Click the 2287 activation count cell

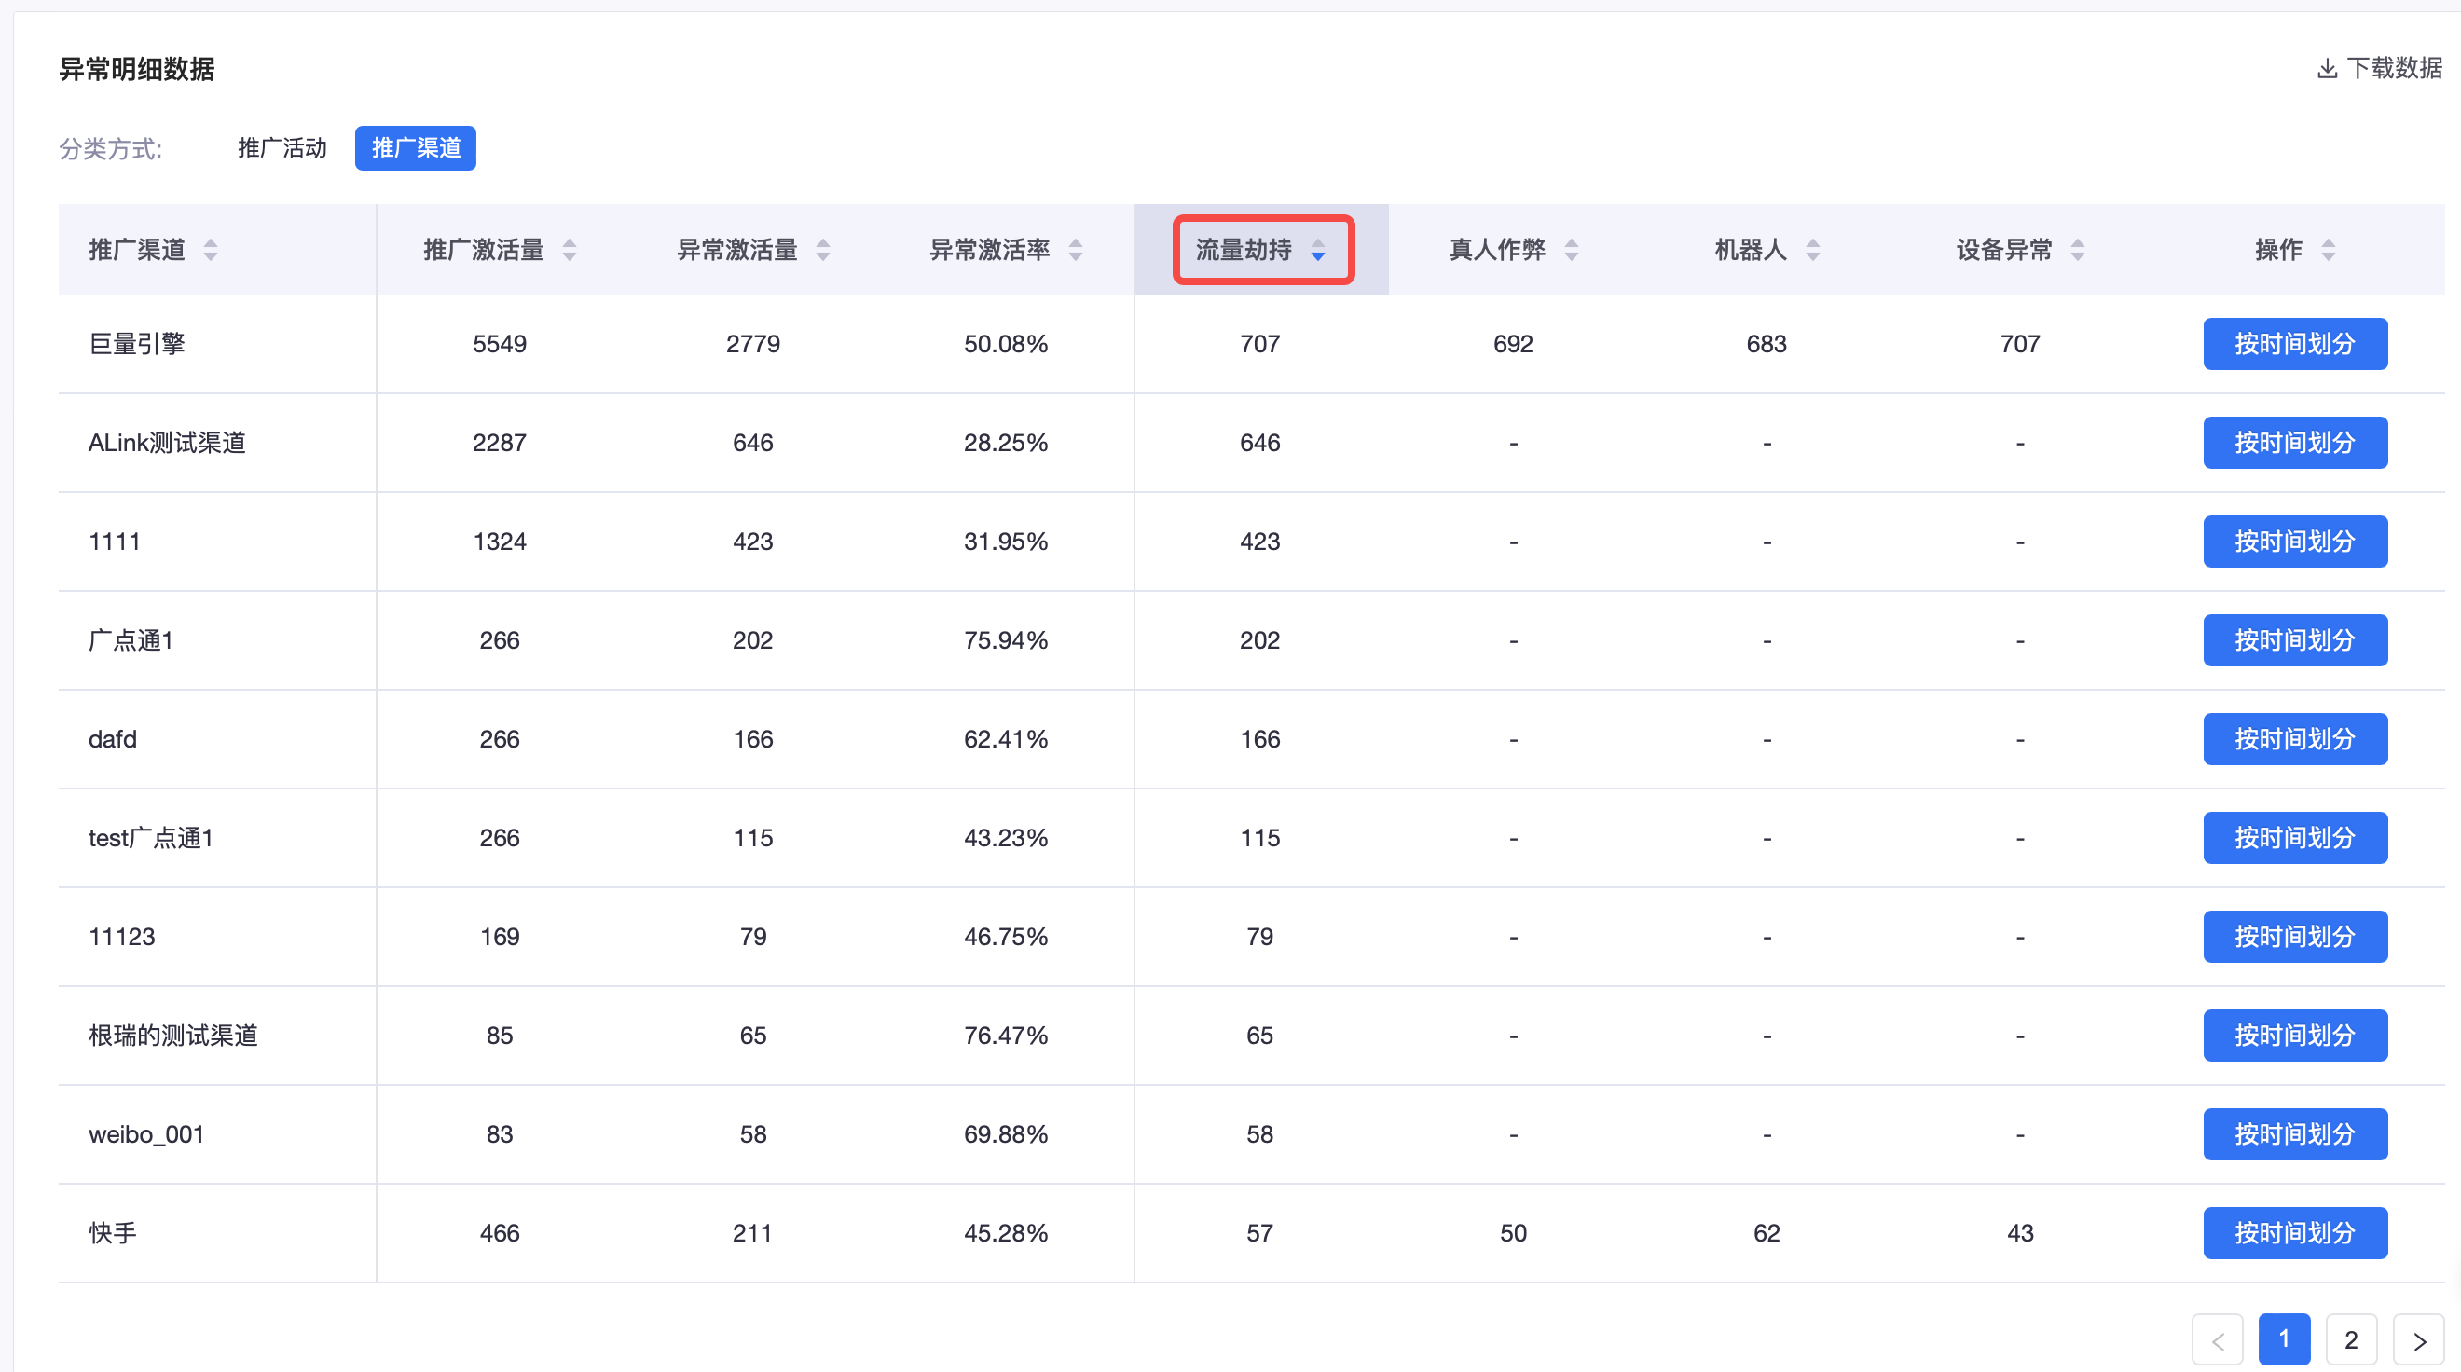pos(500,443)
